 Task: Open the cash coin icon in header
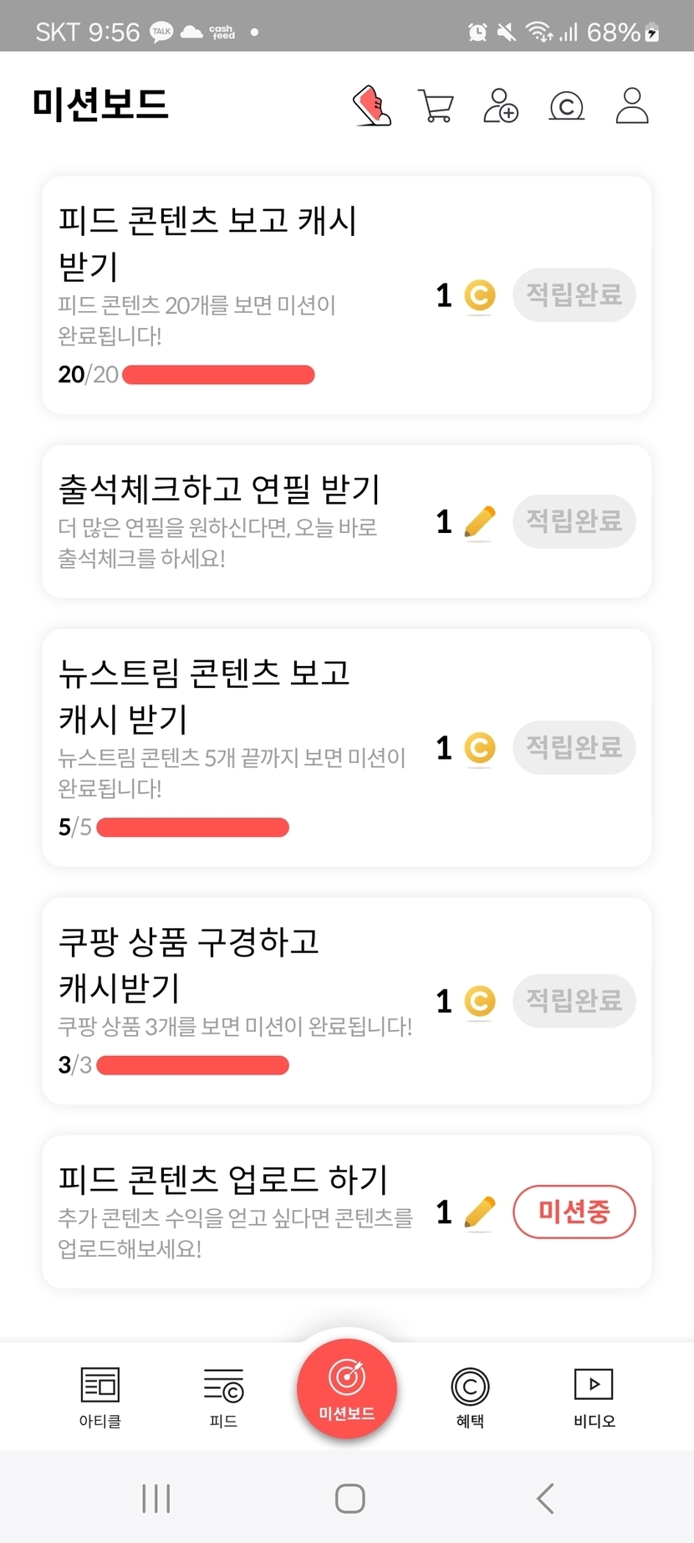(x=566, y=106)
